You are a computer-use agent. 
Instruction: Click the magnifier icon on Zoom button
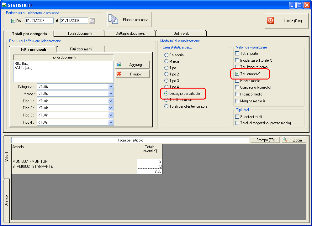[x=285, y=140]
